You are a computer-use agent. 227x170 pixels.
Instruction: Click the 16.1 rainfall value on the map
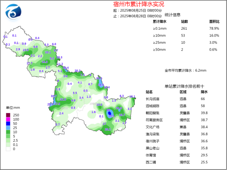(132, 96)
